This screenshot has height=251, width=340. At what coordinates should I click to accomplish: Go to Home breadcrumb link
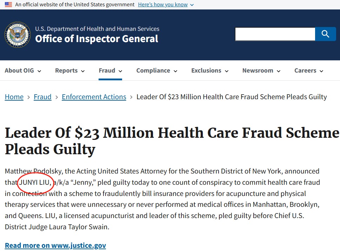coord(14,97)
